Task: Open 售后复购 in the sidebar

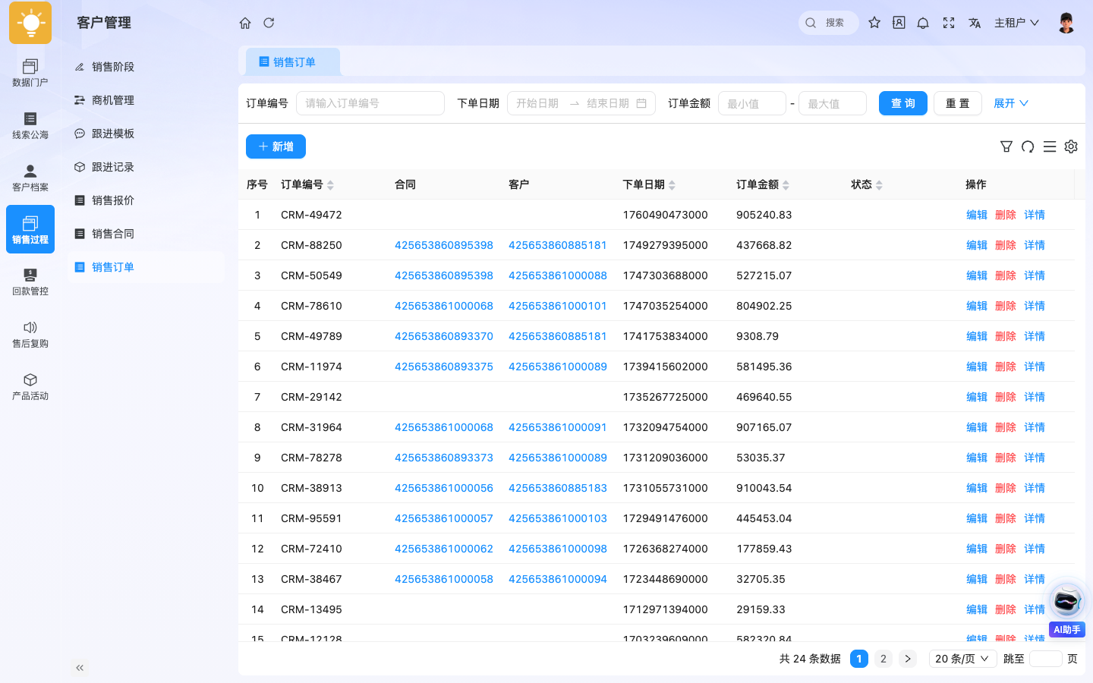Action: (30, 334)
